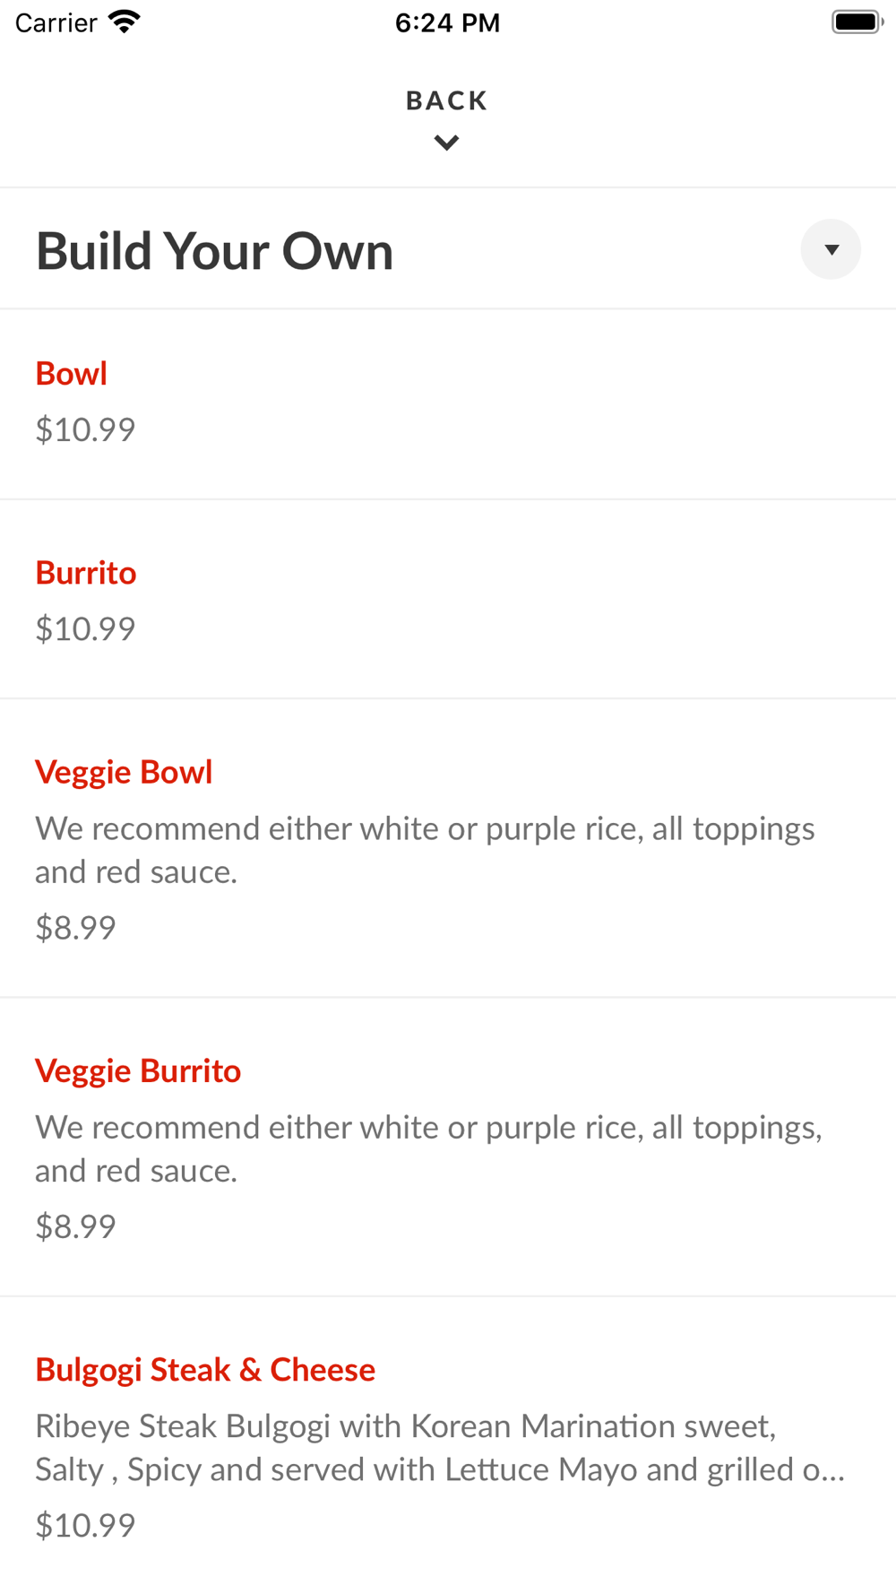Image resolution: width=896 pixels, height=1594 pixels.
Task: Tap the Bowl $10.99 price
Action: pyautogui.click(x=85, y=430)
